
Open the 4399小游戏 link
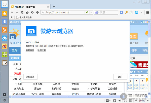tap(19, 94)
